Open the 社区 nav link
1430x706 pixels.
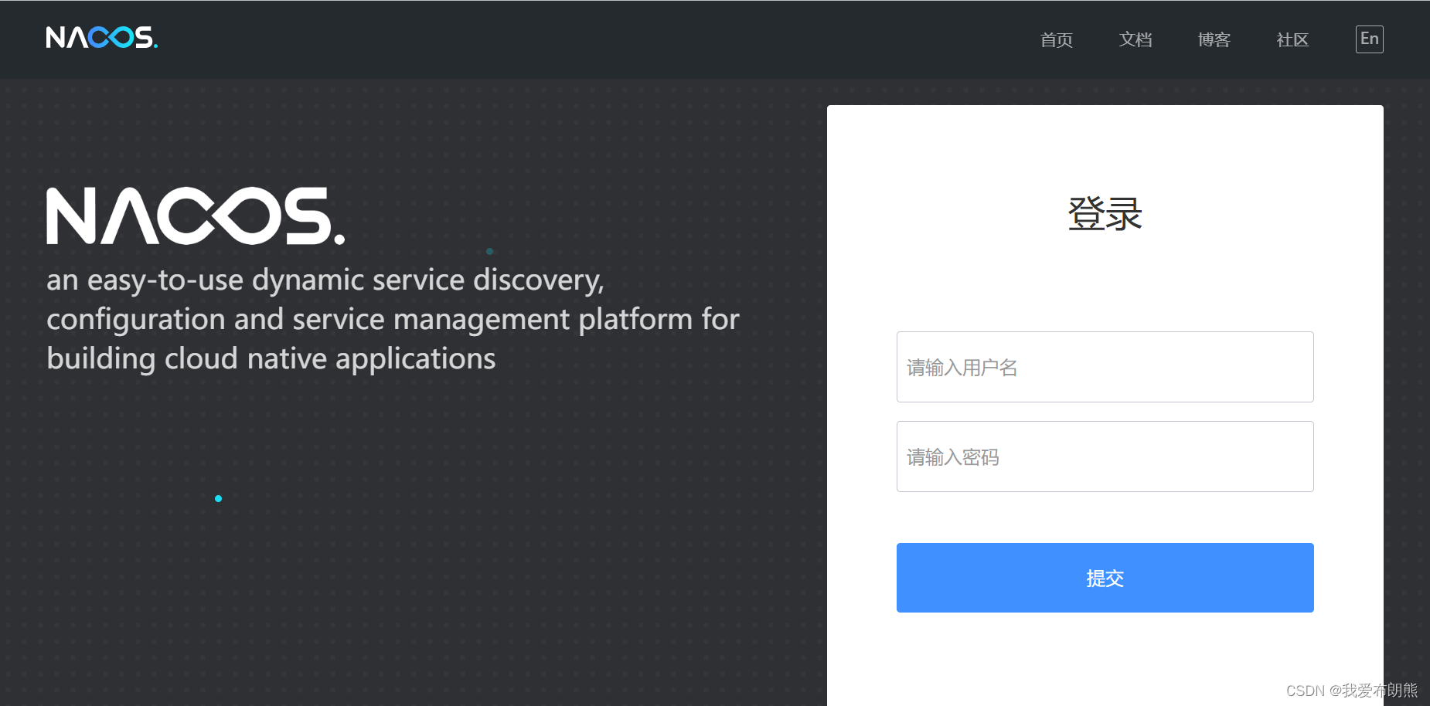pyautogui.click(x=1292, y=39)
